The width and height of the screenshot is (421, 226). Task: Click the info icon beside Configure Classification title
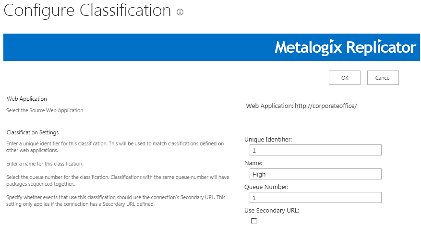180,12
